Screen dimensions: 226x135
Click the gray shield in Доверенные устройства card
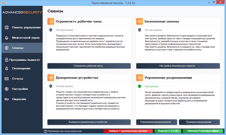point(50,86)
